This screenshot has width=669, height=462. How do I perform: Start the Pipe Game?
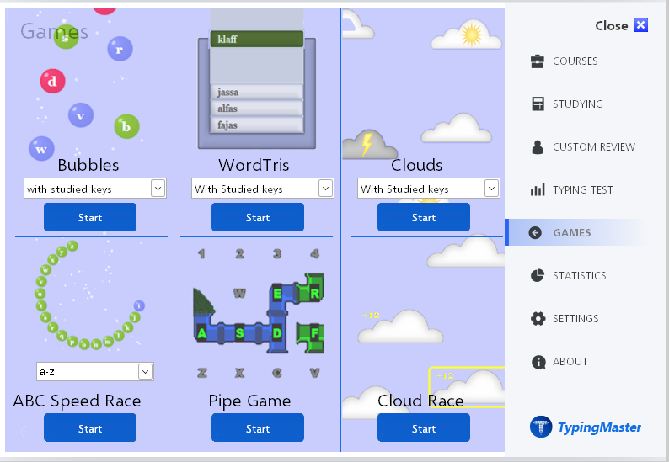258,427
